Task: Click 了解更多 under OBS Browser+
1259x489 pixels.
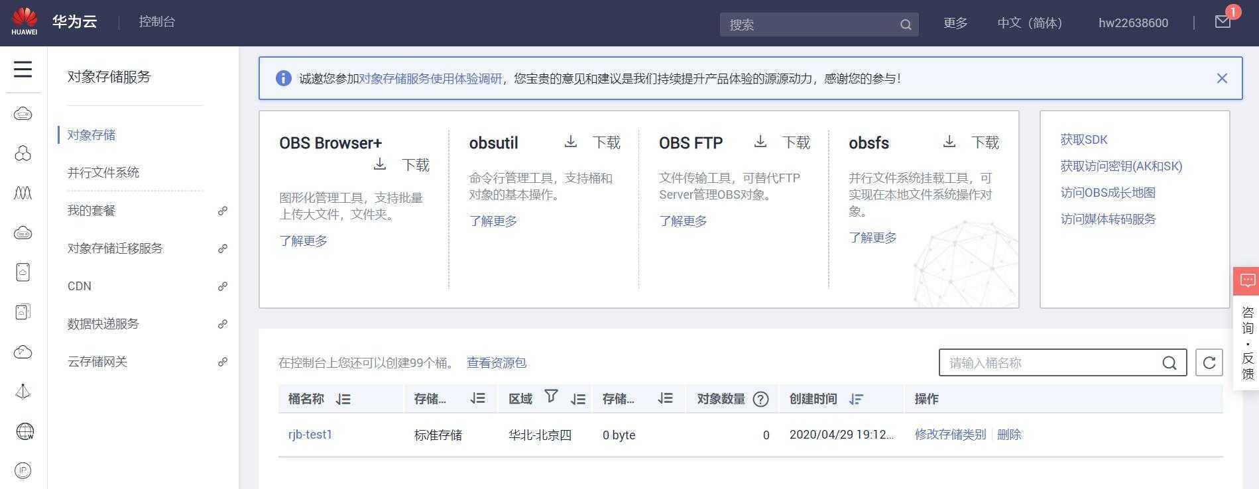Action: coord(303,241)
